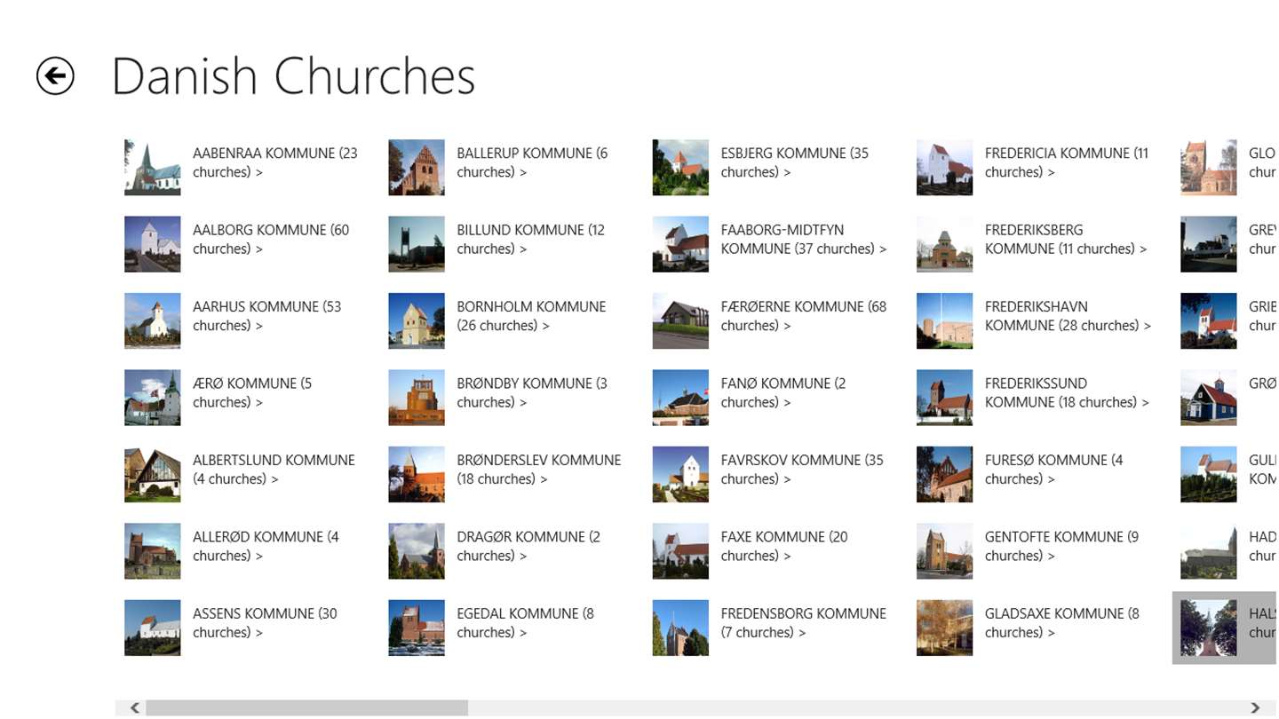Open the Ballerup Kommune church thumbnail
The image size is (1279, 719).
tap(417, 168)
